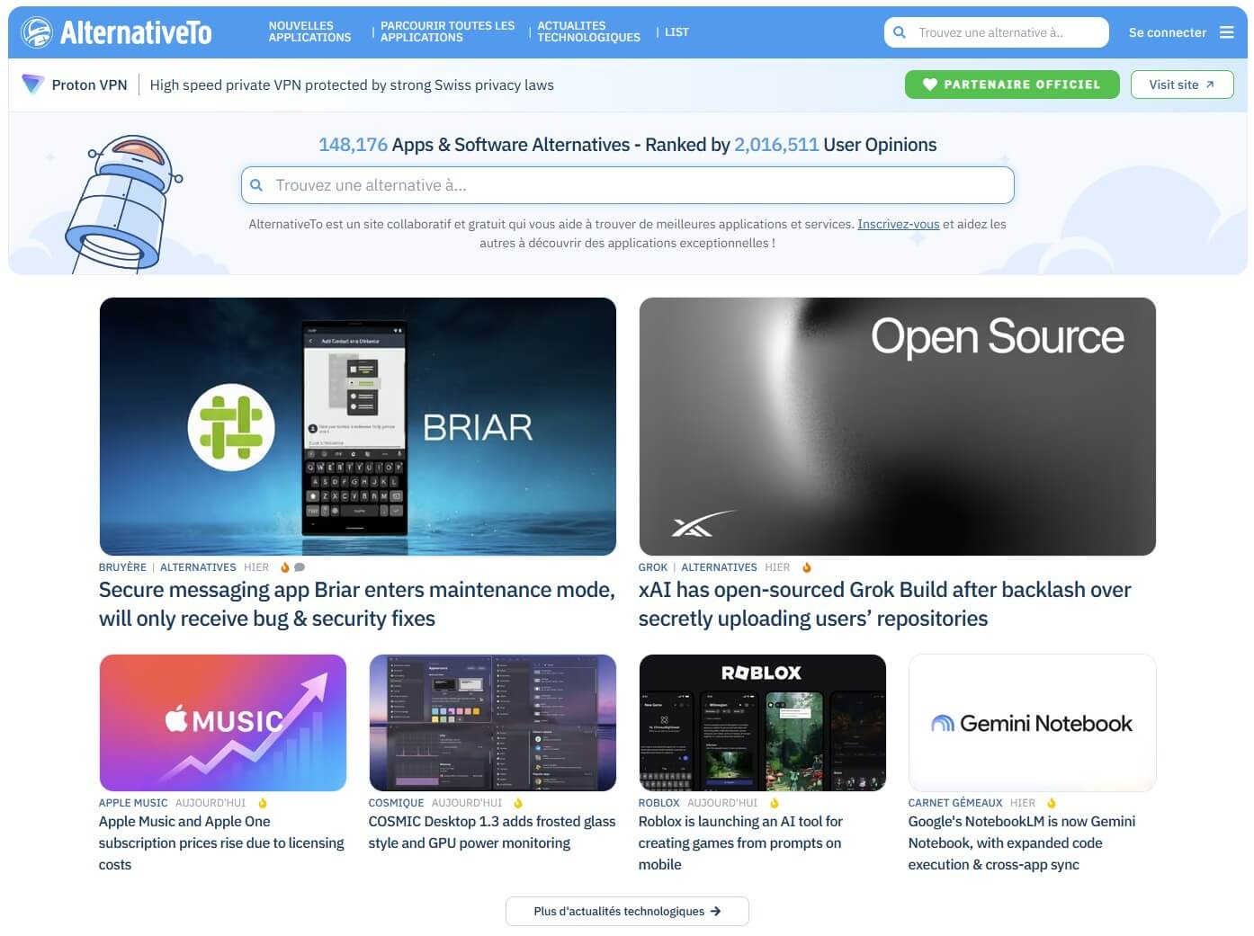Open the hamburger menu icon

coord(1227,32)
